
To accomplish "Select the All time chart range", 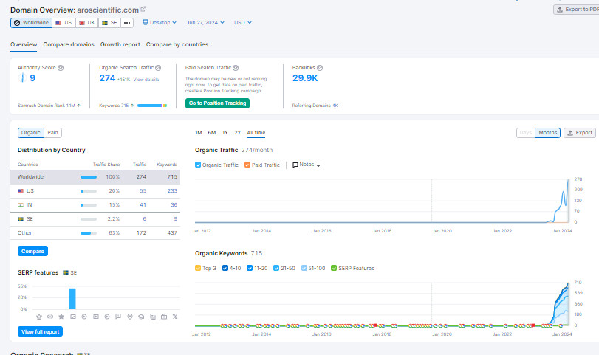I will click(x=256, y=132).
